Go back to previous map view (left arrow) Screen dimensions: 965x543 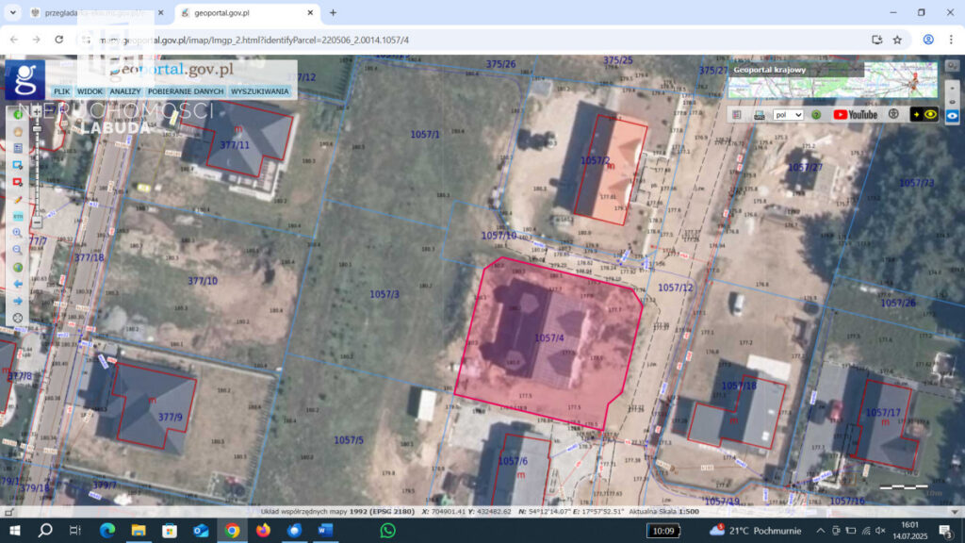point(17,284)
